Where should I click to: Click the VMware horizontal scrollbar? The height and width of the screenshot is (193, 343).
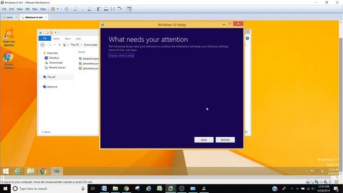[x=169, y=177]
